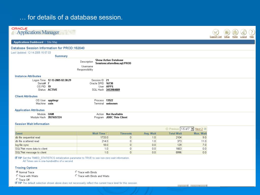Open the 1-5 of 7 rows dropdown
Viewport: 260px width, 195px height.
187,129
